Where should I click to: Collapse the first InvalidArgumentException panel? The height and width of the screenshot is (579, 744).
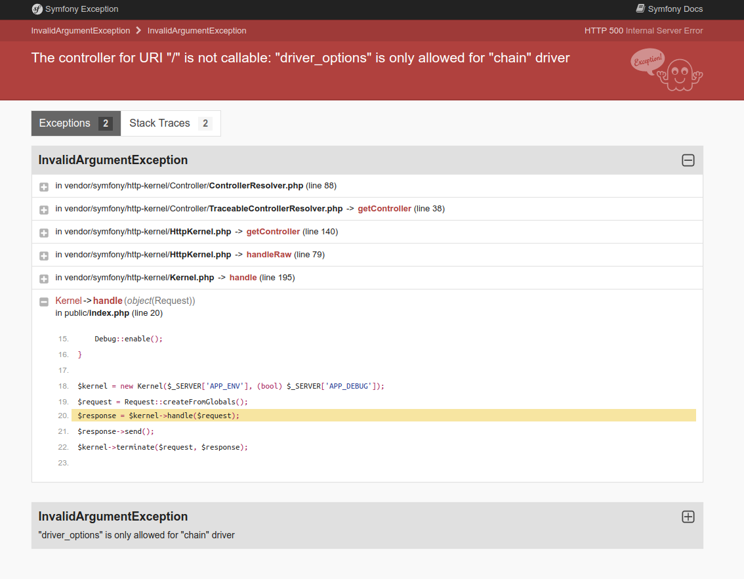pos(688,160)
